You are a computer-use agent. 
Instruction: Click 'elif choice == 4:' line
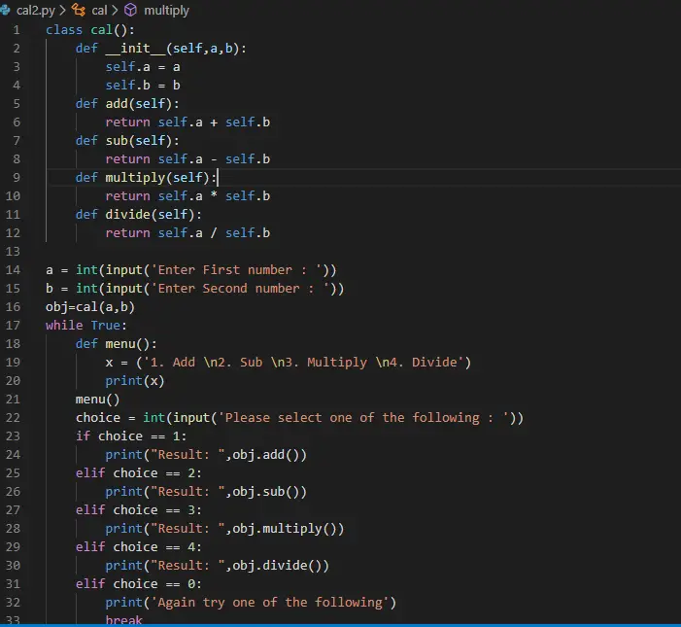pyautogui.click(x=139, y=547)
